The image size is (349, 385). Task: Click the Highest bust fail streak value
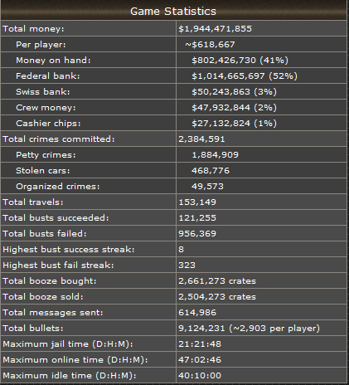pyautogui.click(x=187, y=266)
